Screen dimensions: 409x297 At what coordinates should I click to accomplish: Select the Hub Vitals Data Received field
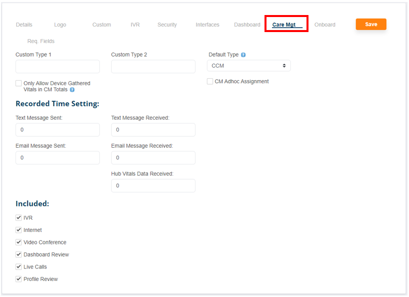pyautogui.click(x=153, y=186)
